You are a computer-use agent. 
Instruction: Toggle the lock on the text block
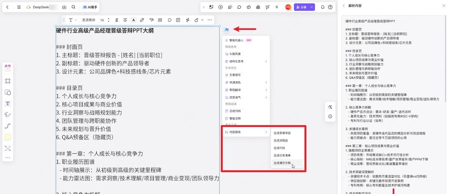(196, 20)
